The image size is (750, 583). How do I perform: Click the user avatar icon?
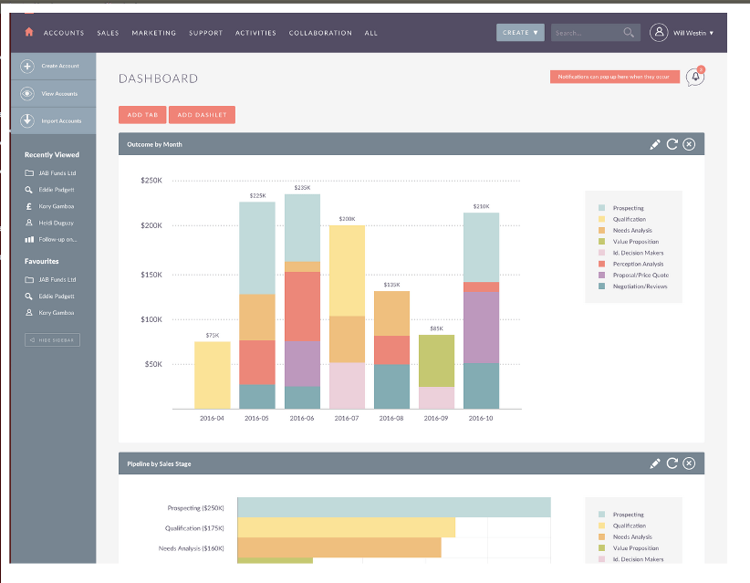pos(659,33)
